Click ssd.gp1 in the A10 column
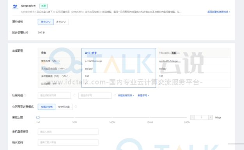 tap(89, 68)
